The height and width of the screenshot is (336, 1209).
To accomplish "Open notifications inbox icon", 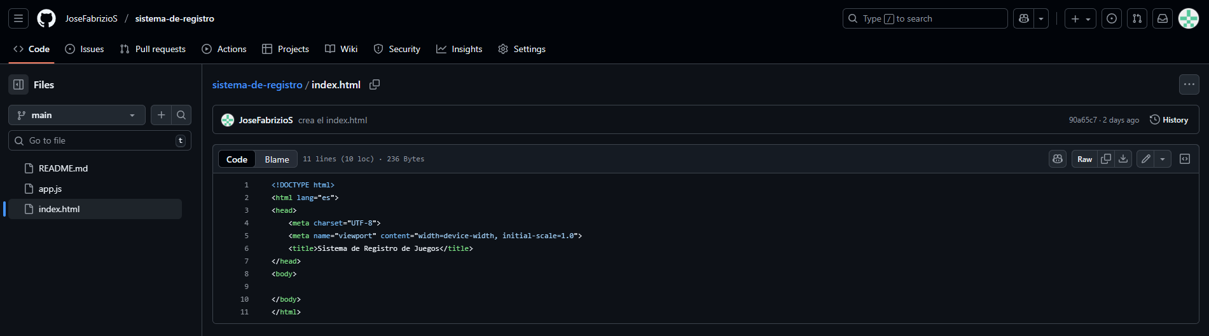I will pyautogui.click(x=1163, y=18).
